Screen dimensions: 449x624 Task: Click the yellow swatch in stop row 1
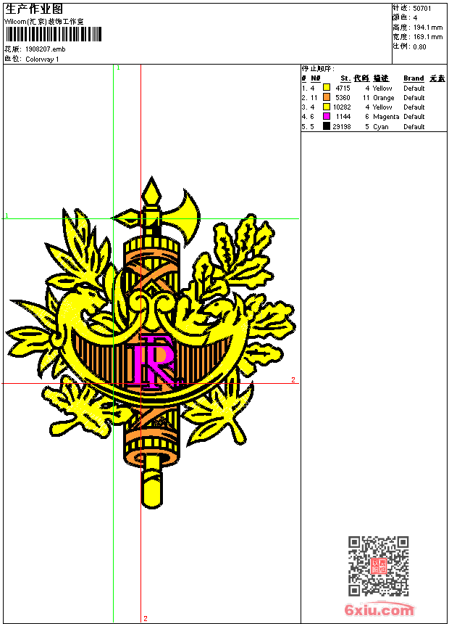point(327,88)
